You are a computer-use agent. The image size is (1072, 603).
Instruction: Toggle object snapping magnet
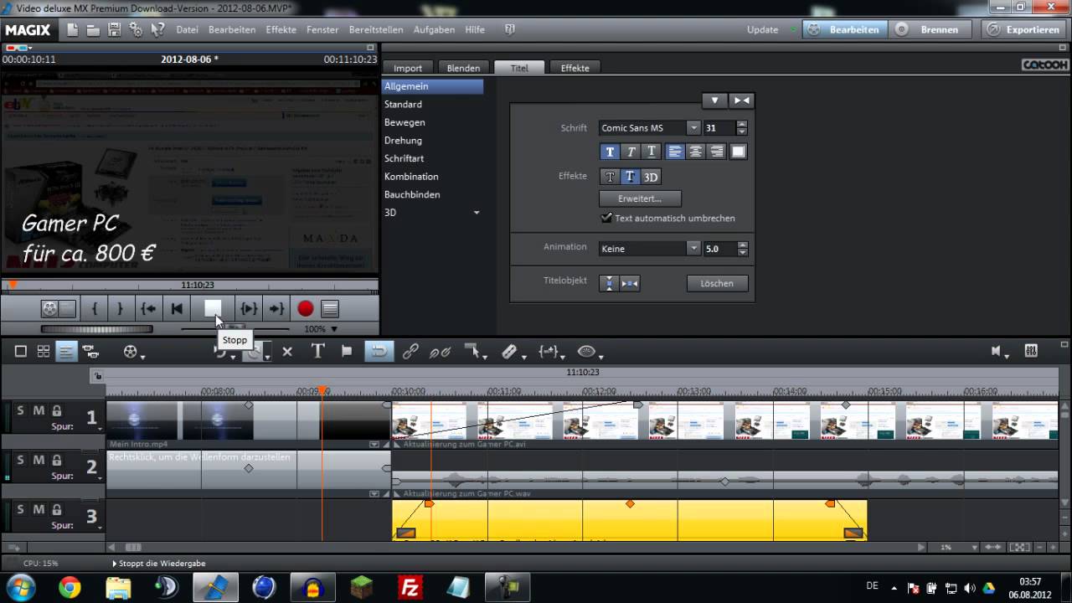point(379,352)
